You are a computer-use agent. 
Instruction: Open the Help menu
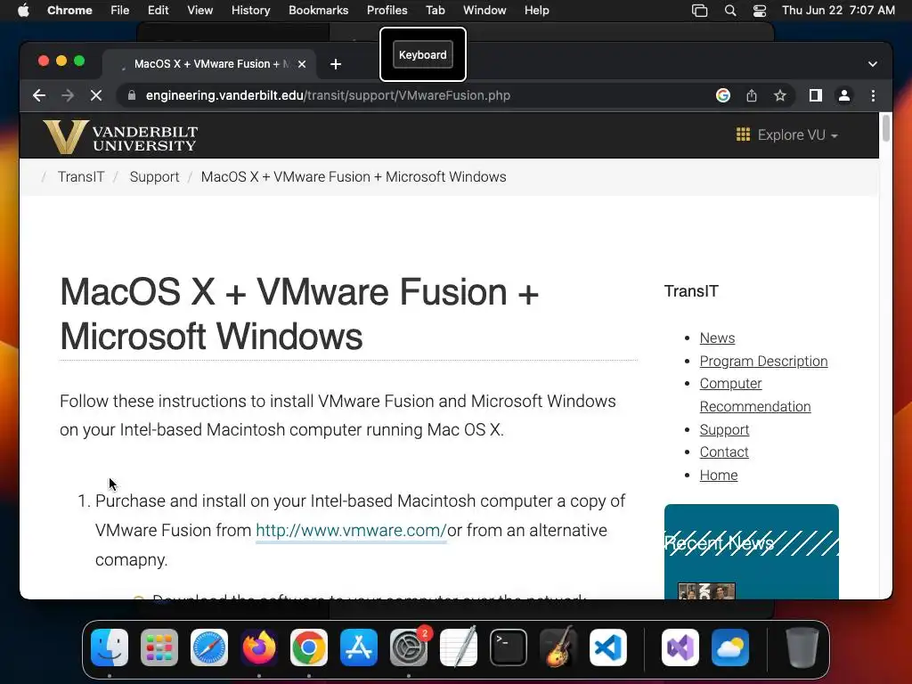[x=536, y=10]
